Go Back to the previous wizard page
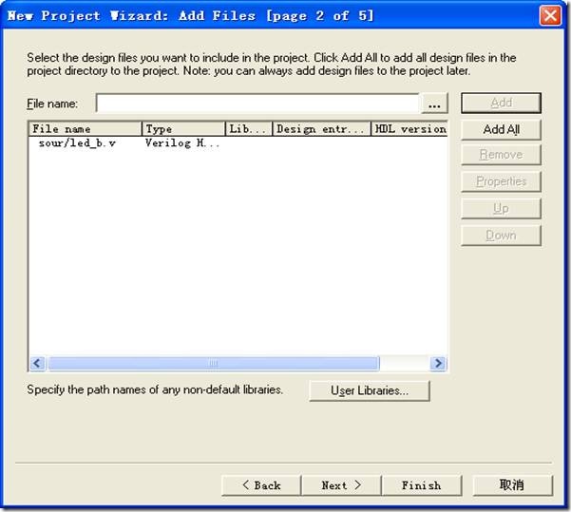 point(260,485)
